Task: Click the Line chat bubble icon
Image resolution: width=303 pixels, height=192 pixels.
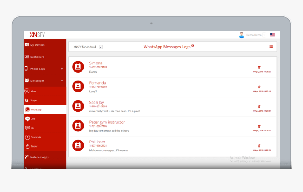Action: tap(27, 119)
